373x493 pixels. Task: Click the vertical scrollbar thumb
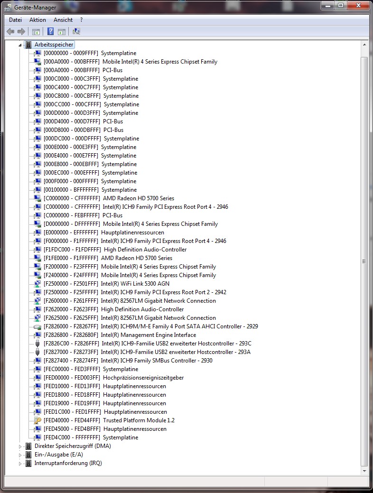tap(364, 261)
